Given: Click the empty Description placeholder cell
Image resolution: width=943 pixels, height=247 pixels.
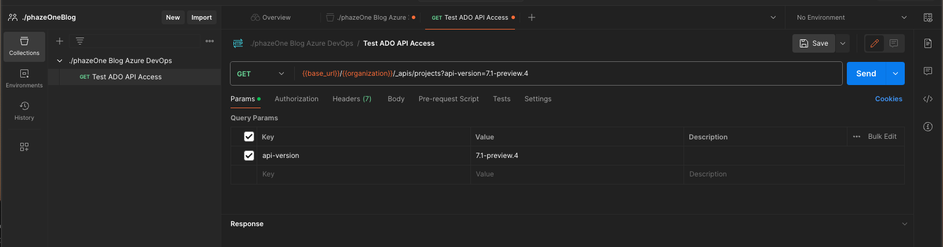Looking at the screenshot, I should click(x=794, y=174).
